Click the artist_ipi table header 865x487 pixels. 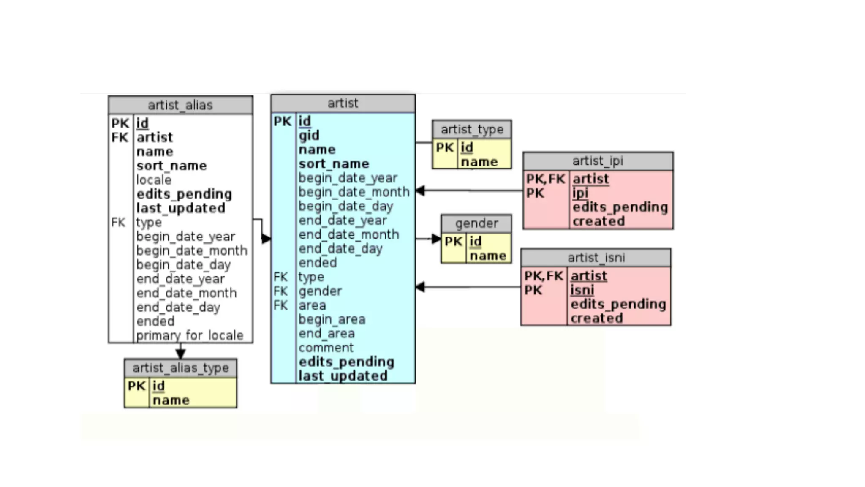tap(598, 161)
